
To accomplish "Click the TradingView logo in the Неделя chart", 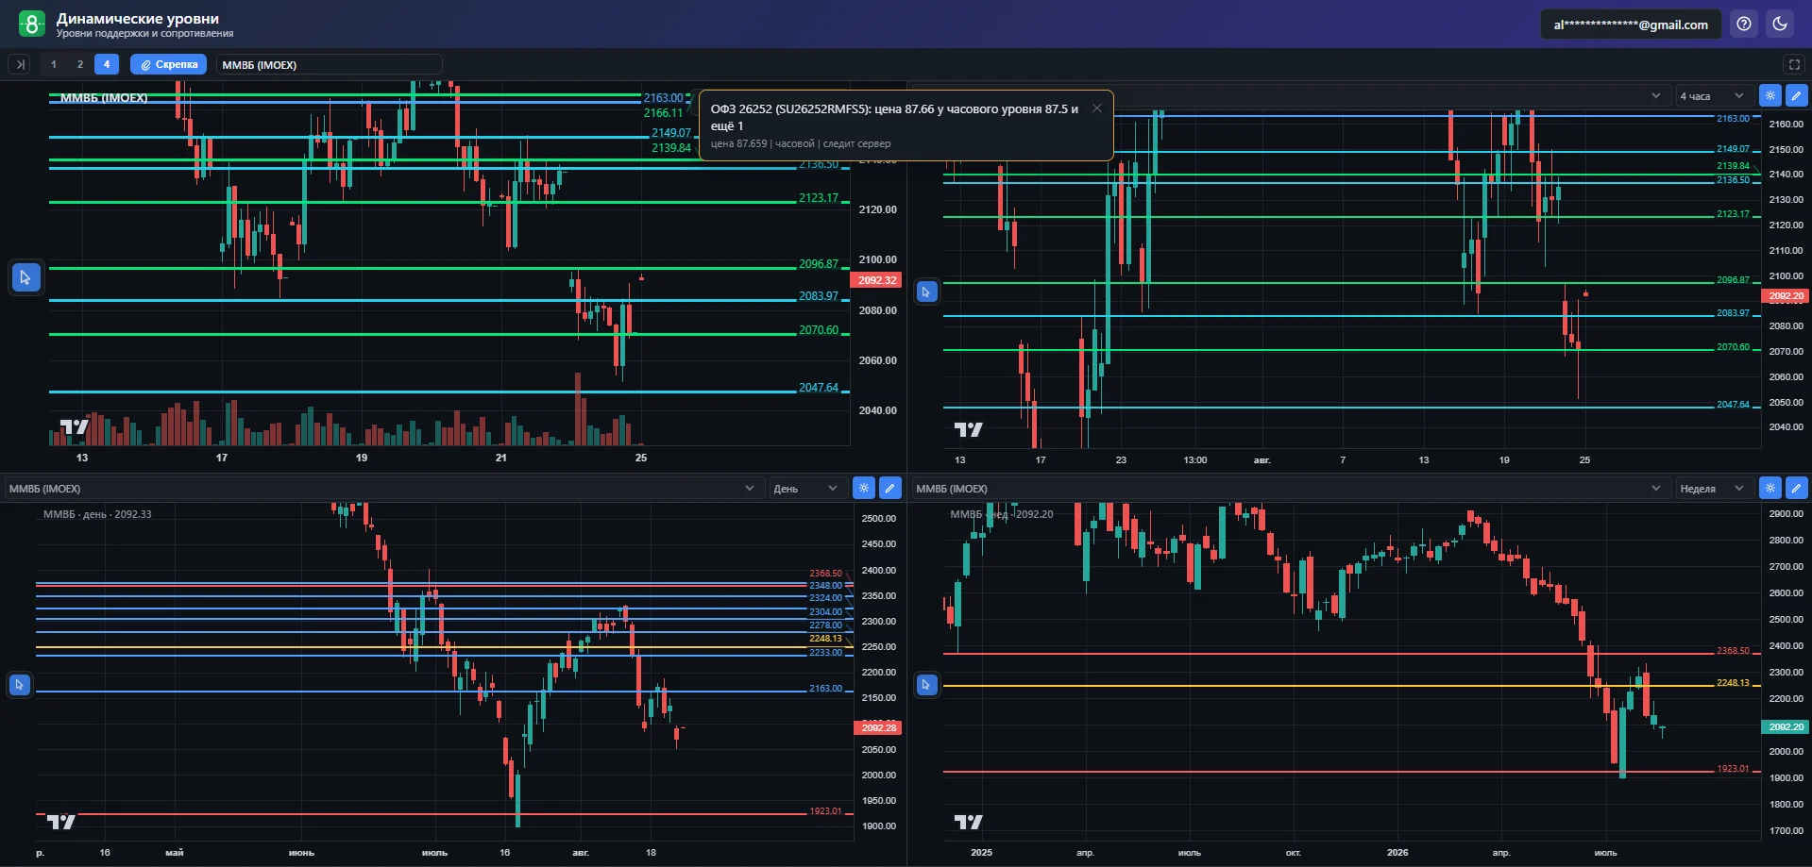I will pyautogui.click(x=968, y=823).
